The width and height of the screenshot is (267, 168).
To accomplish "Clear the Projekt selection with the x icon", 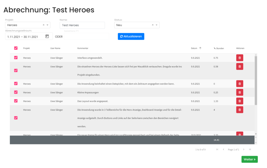I will [44, 25].
